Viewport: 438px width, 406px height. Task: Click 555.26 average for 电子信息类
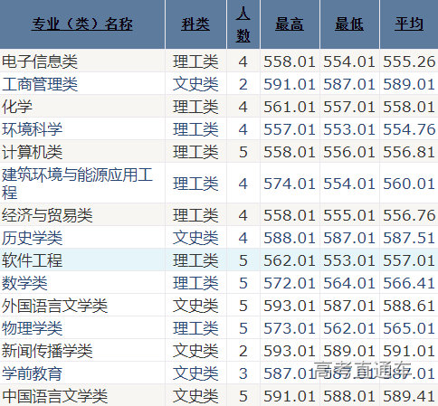[x=409, y=61]
